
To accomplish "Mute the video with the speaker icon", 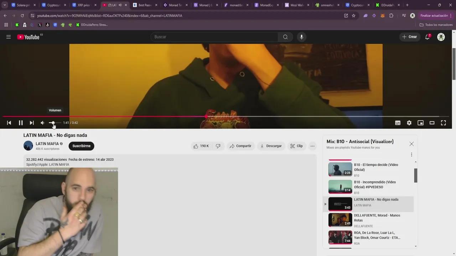I will (x=42, y=123).
